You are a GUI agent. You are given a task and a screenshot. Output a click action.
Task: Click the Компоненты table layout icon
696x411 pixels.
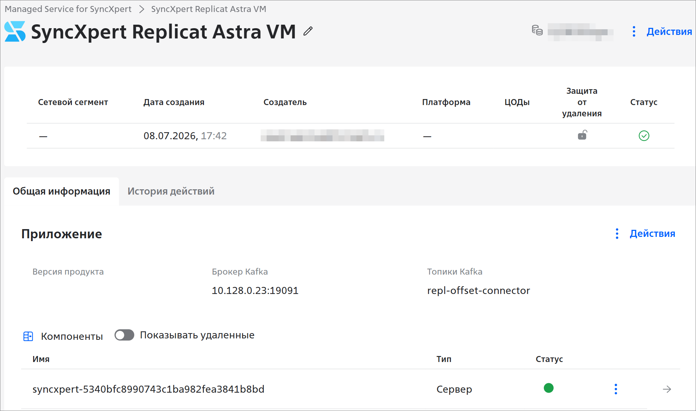click(x=28, y=336)
